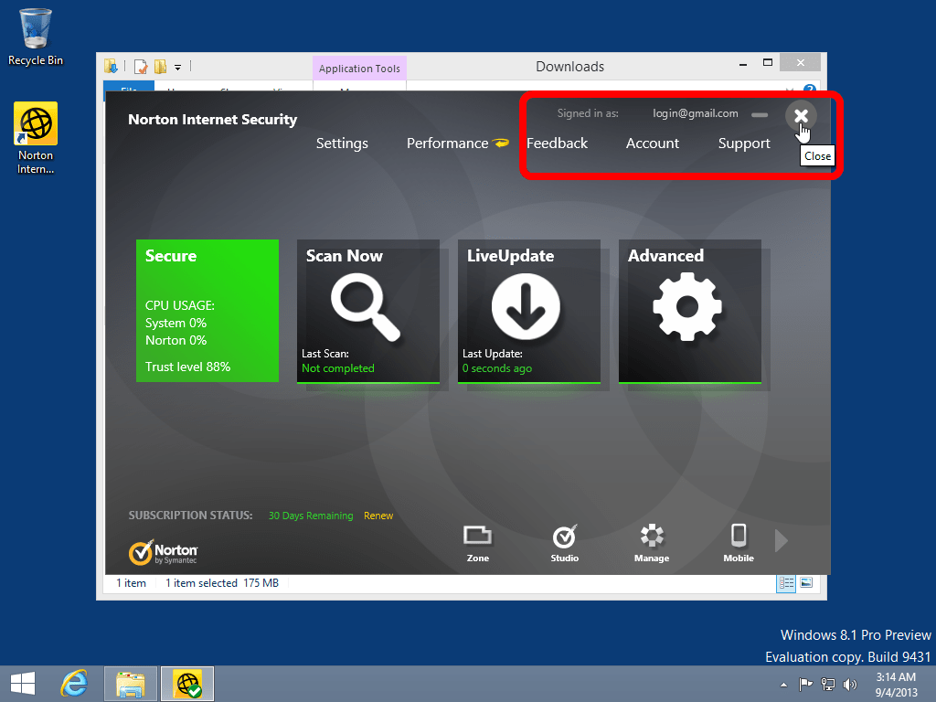
Task: Click the Trust level 88% text
Action: click(x=187, y=367)
